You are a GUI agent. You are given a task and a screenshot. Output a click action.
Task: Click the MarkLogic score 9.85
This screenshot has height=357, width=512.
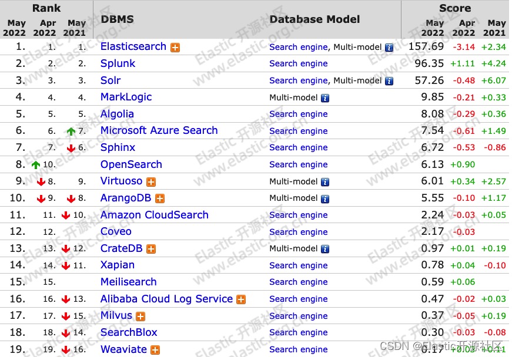[x=432, y=97]
